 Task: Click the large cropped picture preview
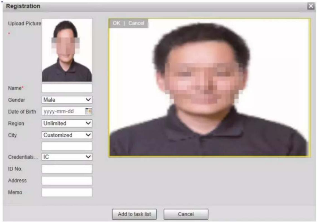(x=210, y=88)
